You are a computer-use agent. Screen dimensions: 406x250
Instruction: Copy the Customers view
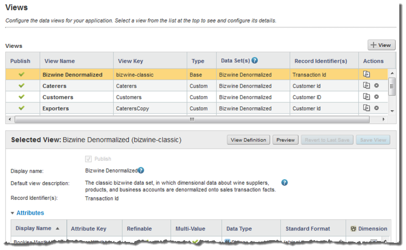(x=367, y=97)
